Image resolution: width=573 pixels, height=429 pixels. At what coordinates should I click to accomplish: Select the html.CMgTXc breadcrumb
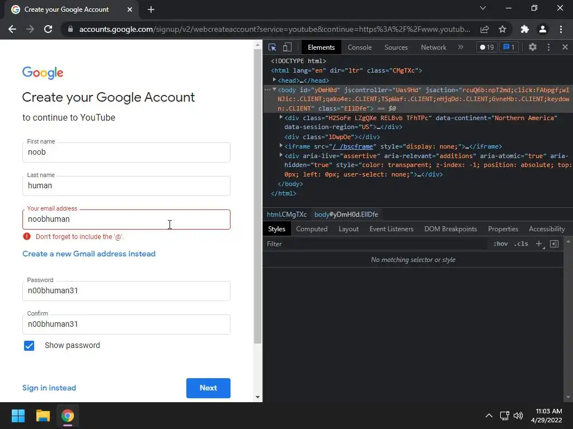(x=287, y=214)
